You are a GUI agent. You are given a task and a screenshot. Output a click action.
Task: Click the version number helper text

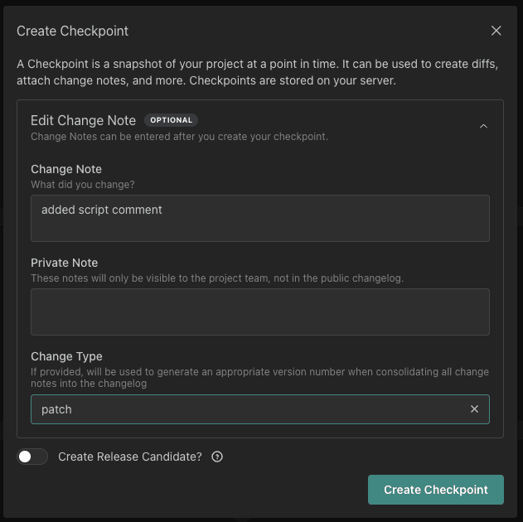[259, 378]
